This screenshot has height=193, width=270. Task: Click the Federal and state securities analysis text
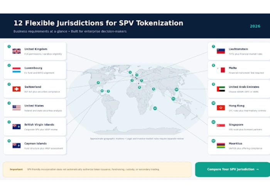(x=43, y=111)
